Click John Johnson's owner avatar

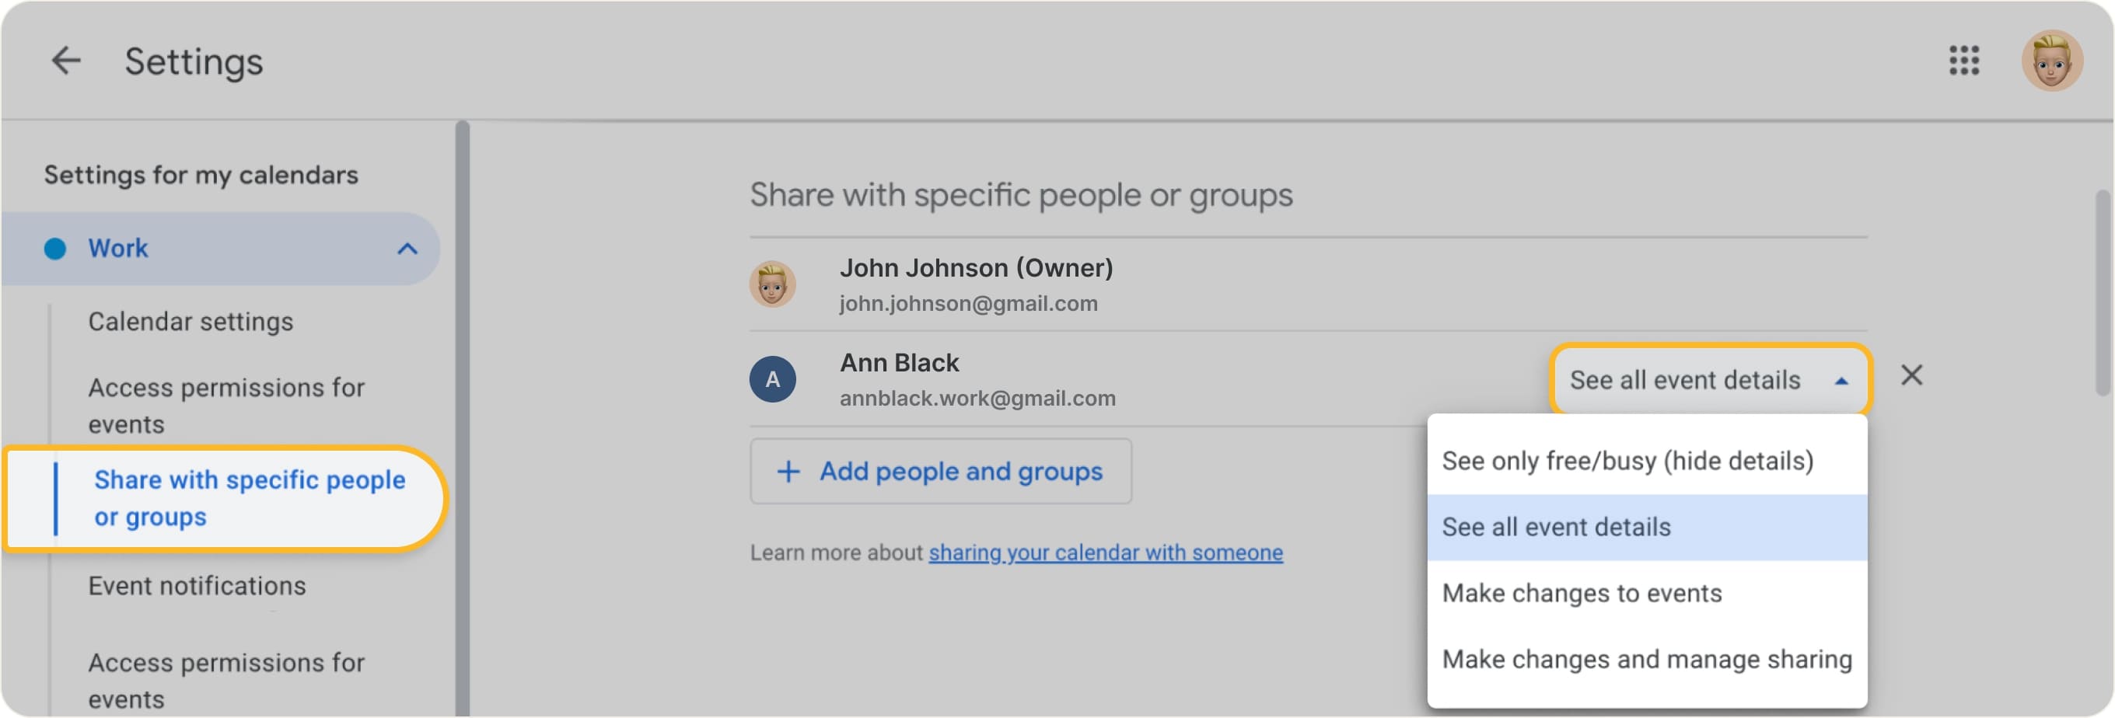772,284
